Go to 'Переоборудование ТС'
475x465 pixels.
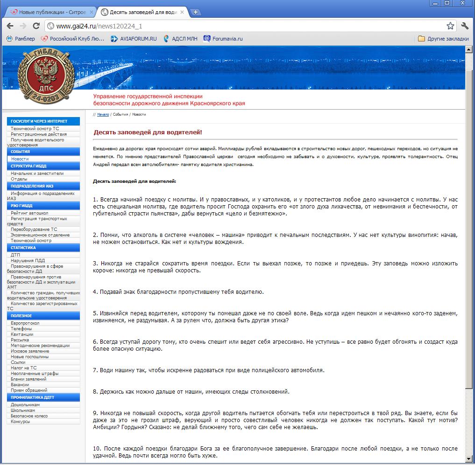pyautogui.click(x=34, y=229)
